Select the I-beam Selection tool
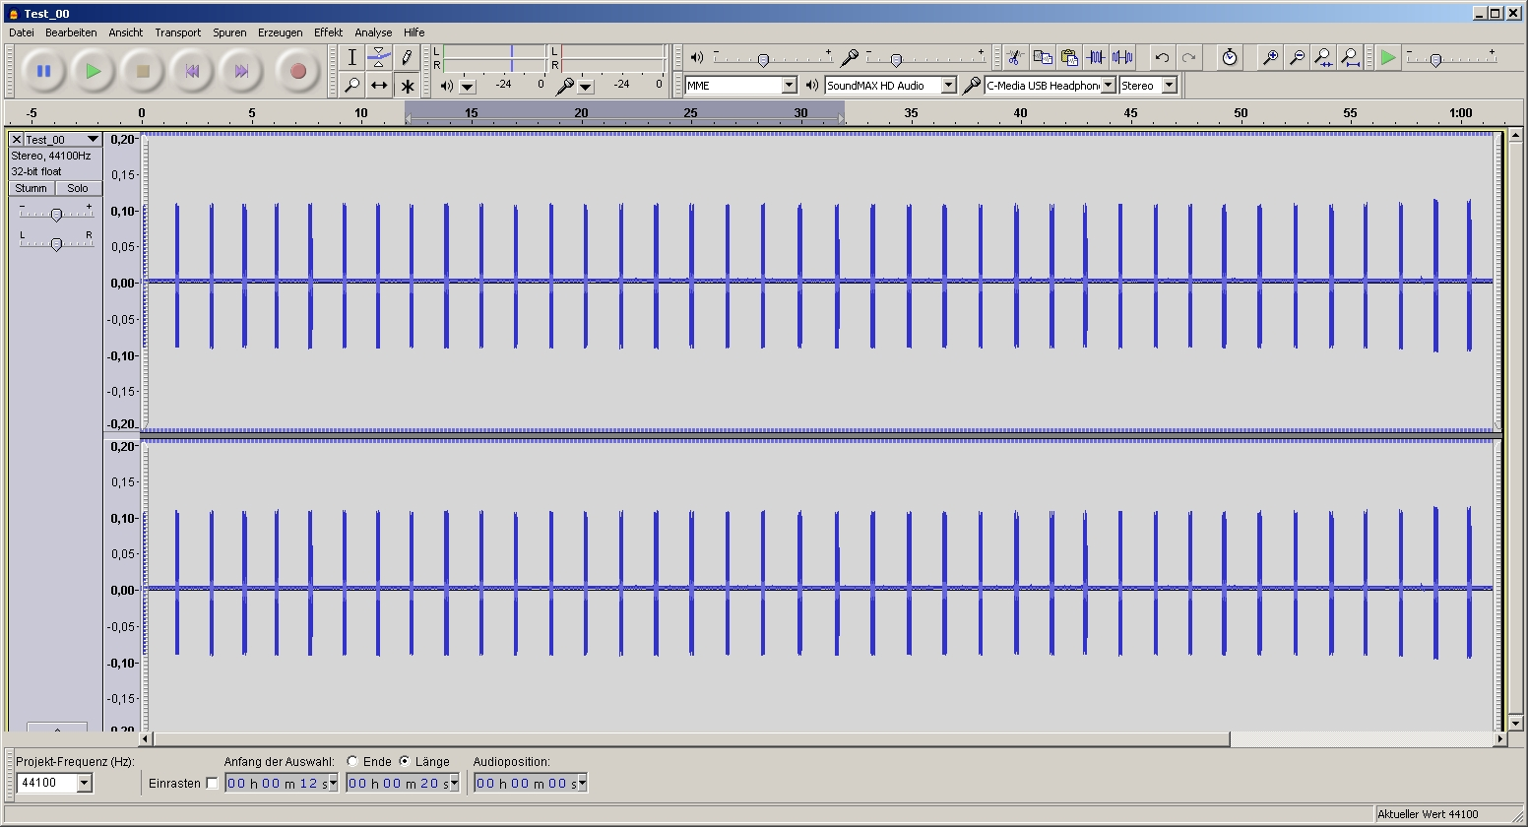 (352, 57)
